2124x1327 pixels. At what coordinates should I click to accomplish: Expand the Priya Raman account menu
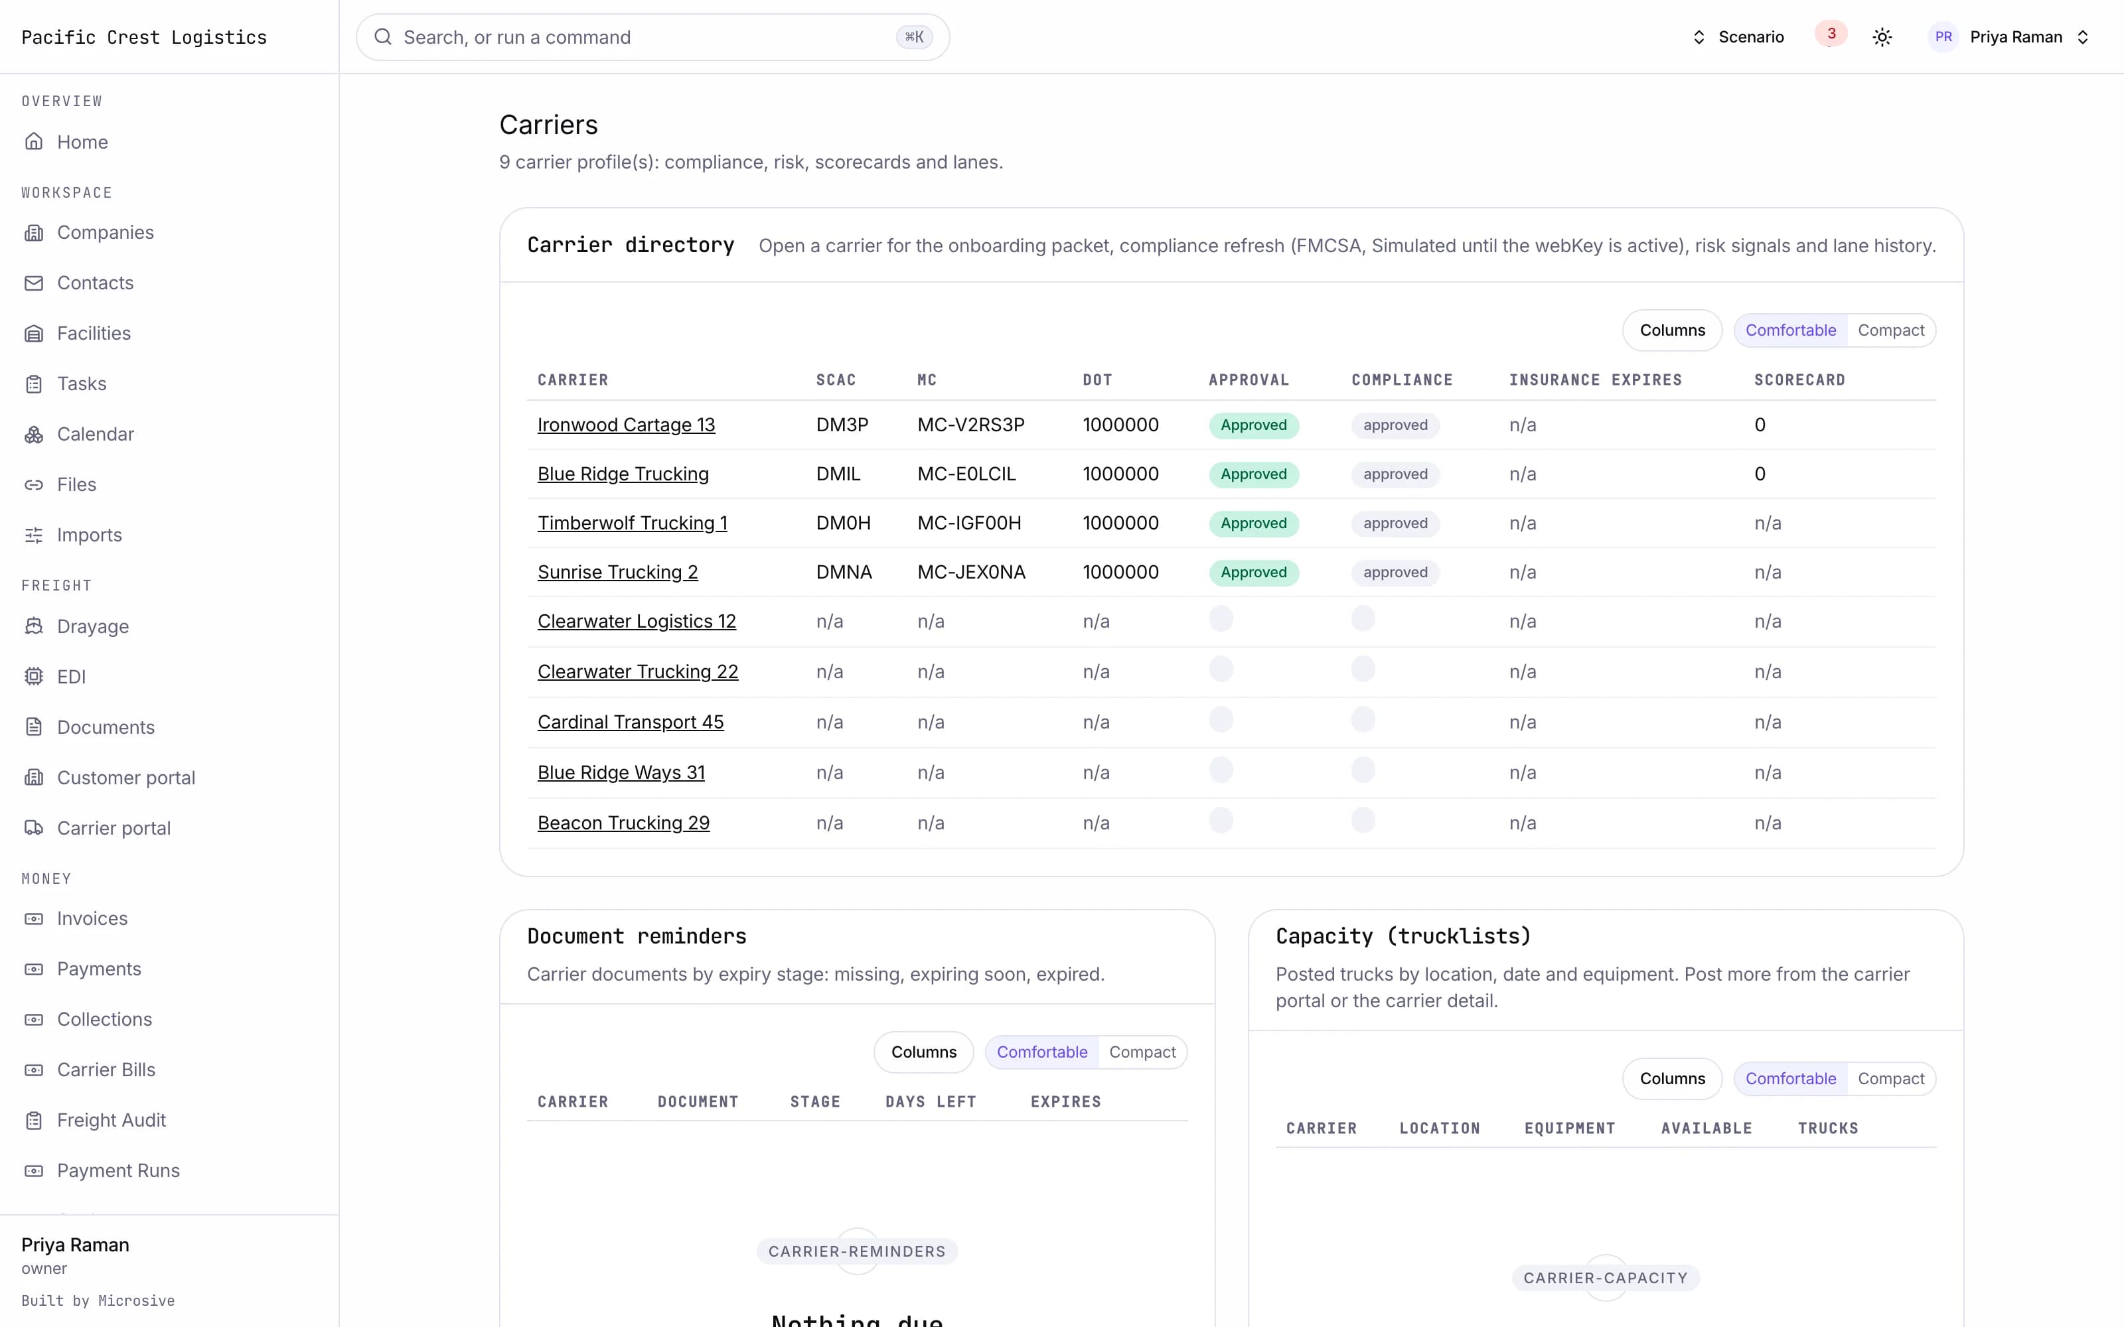click(x=2009, y=37)
